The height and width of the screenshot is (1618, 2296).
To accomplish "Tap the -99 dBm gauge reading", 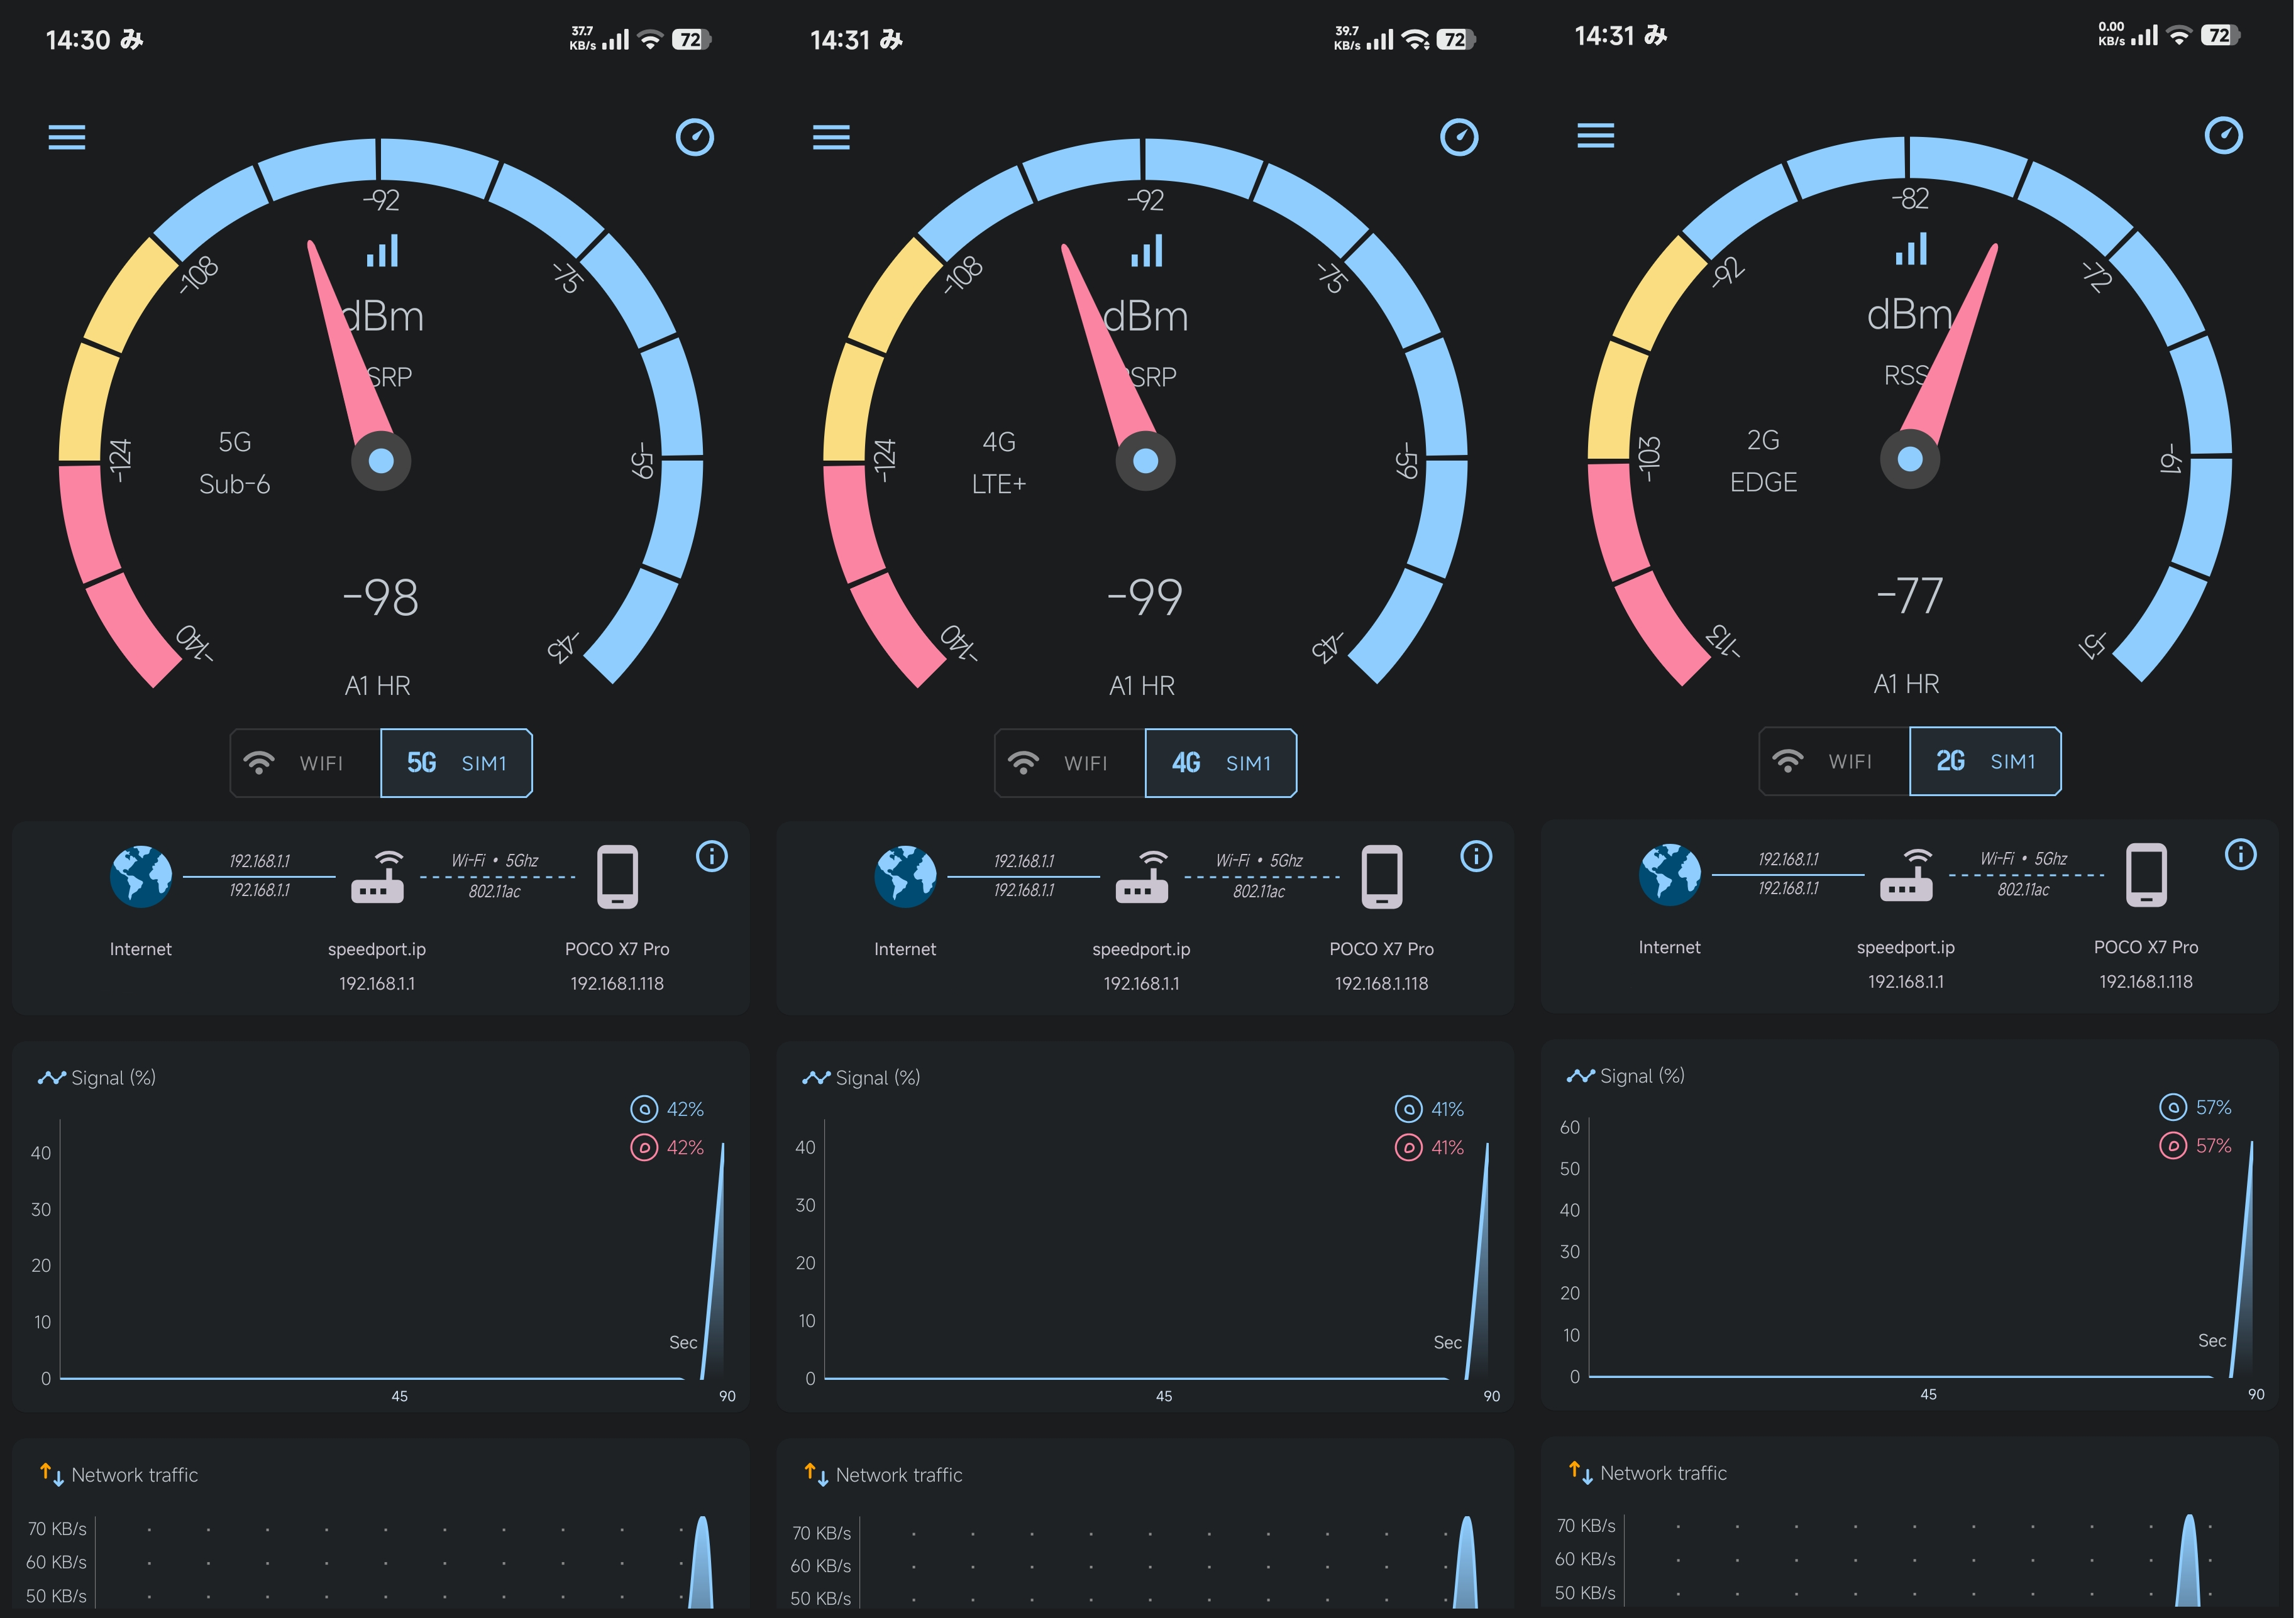I will (1145, 597).
